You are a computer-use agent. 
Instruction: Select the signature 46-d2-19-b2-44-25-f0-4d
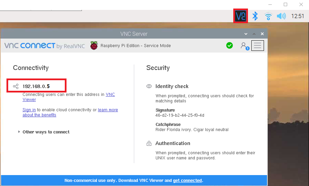click(x=180, y=115)
